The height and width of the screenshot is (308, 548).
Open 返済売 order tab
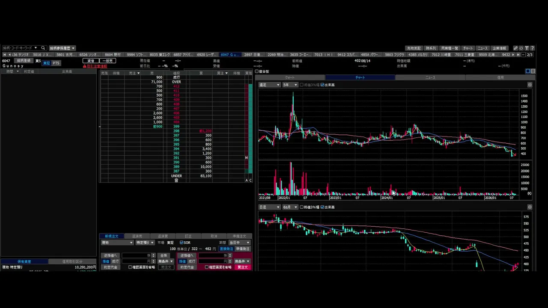137,236
